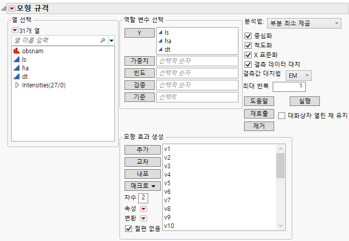Select effect v2 in the model effects list
This screenshot has width=349, height=241.
point(167,158)
